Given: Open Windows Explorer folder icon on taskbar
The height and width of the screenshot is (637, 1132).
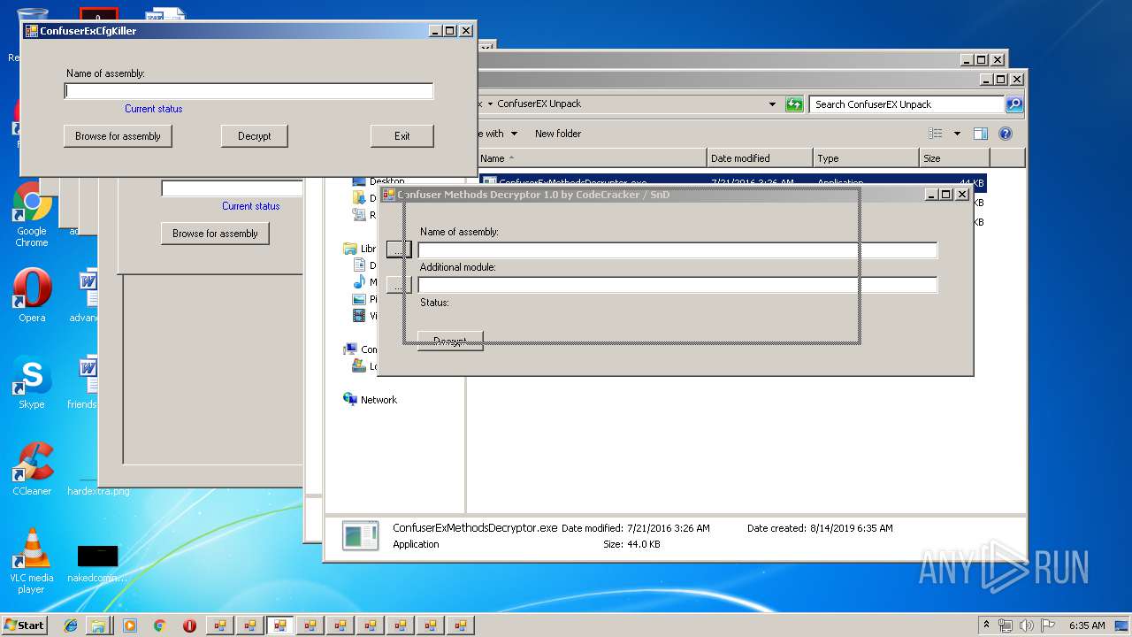Looking at the screenshot, I should (x=98, y=625).
